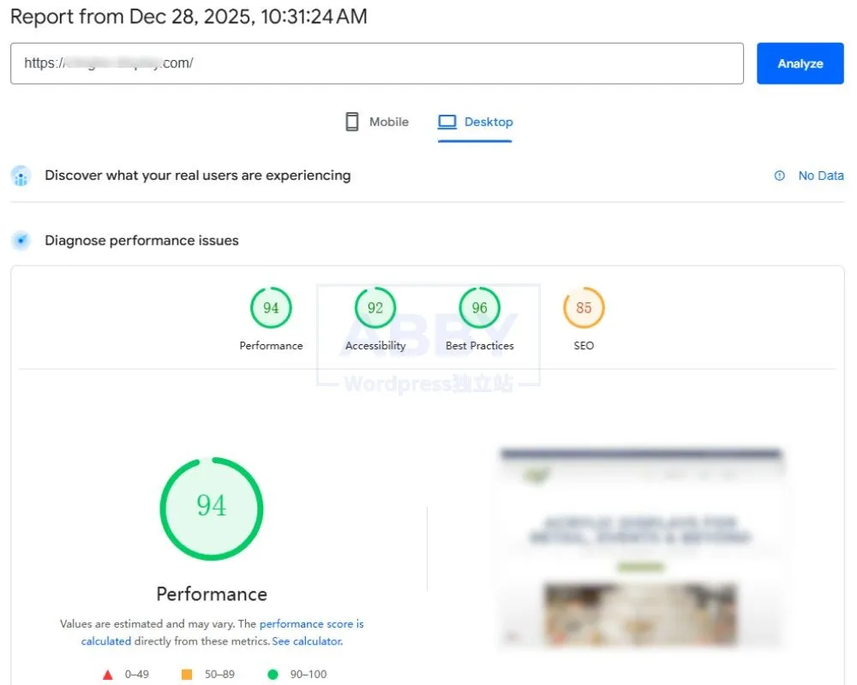This screenshot has height=685, width=857.
Task: Click the Accessibility score gauge 92
Action: click(x=375, y=308)
